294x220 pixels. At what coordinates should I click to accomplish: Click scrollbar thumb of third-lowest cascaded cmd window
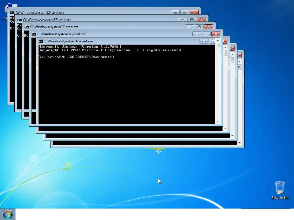(225, 53)
